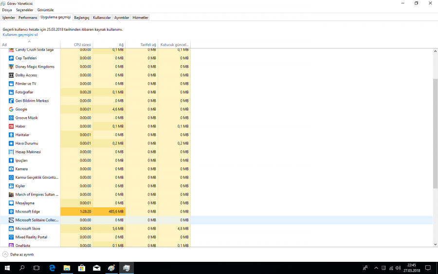Sort by the CPU süresi column
This screenshot has width=438, height=274.
pyautogui.click(x=76, y=44)
